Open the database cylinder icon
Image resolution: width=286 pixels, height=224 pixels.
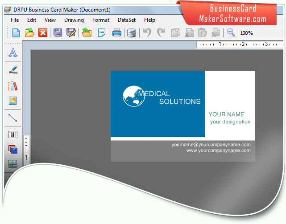pyautogui.click(x=132, y=33)
